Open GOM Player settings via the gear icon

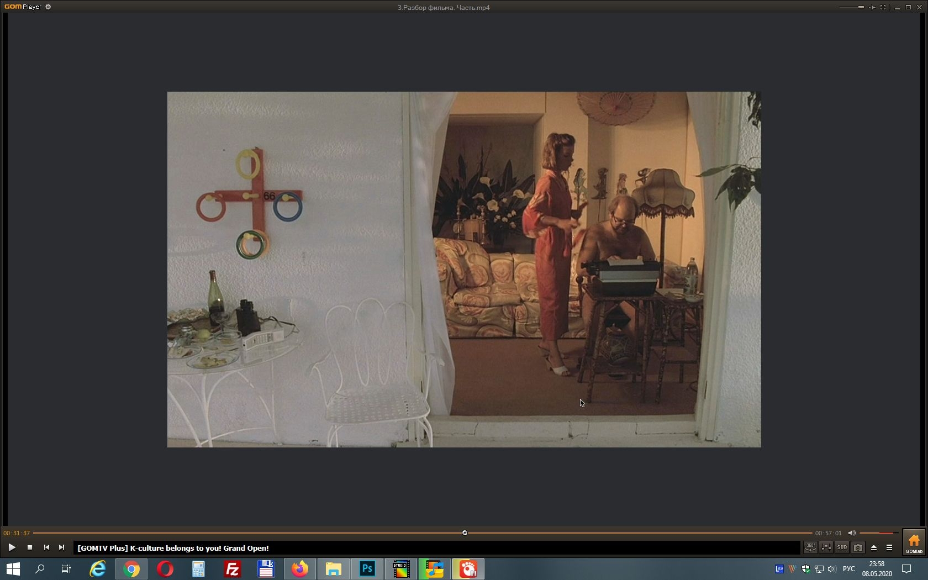tap(48, 7)
